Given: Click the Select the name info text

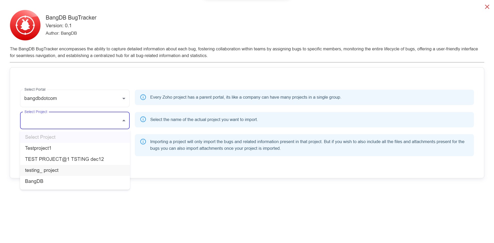Looking at the screenshot, I should click(x=204, y=119).
